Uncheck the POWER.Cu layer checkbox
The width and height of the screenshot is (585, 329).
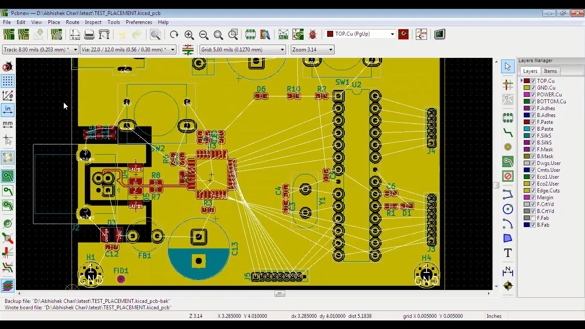[533, 95]
